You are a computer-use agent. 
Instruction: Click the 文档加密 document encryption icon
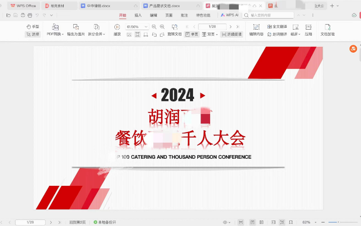click(x=327, y=27)
